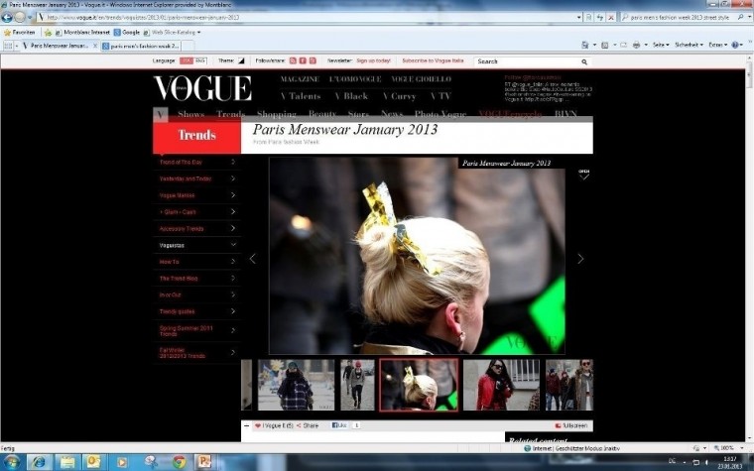Select the ITA language toggle
Screen dimensions: 754x471
(187, 60)
